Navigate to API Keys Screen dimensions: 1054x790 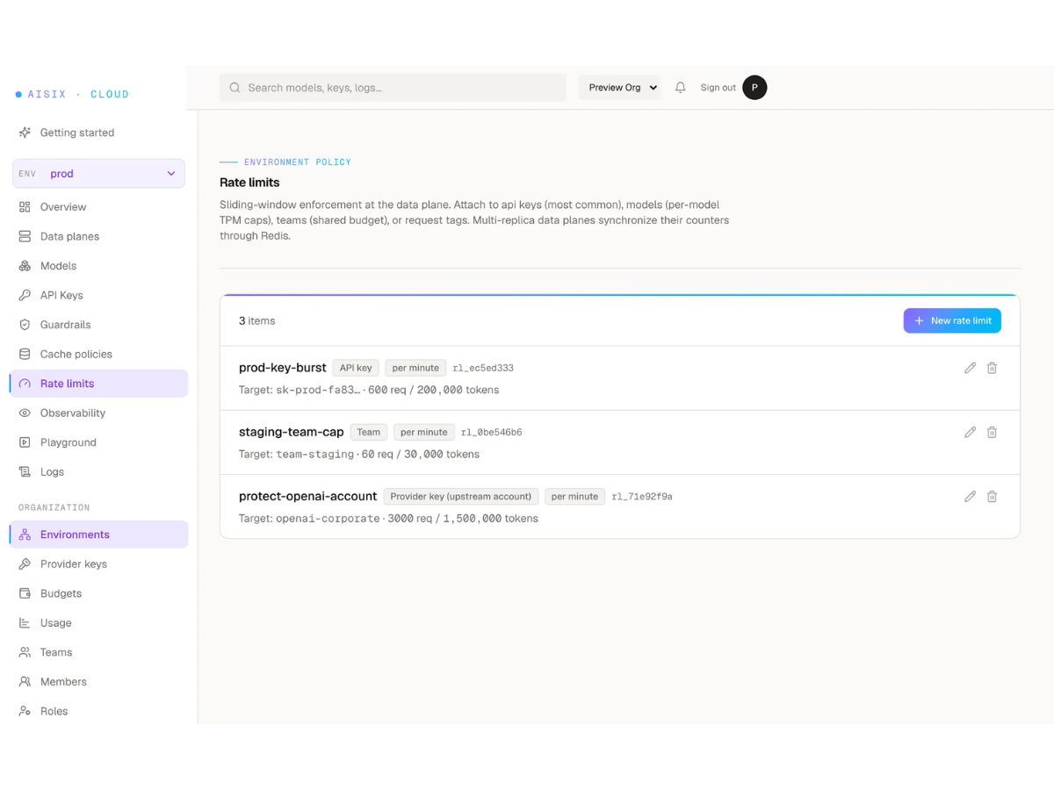point(98,295)
